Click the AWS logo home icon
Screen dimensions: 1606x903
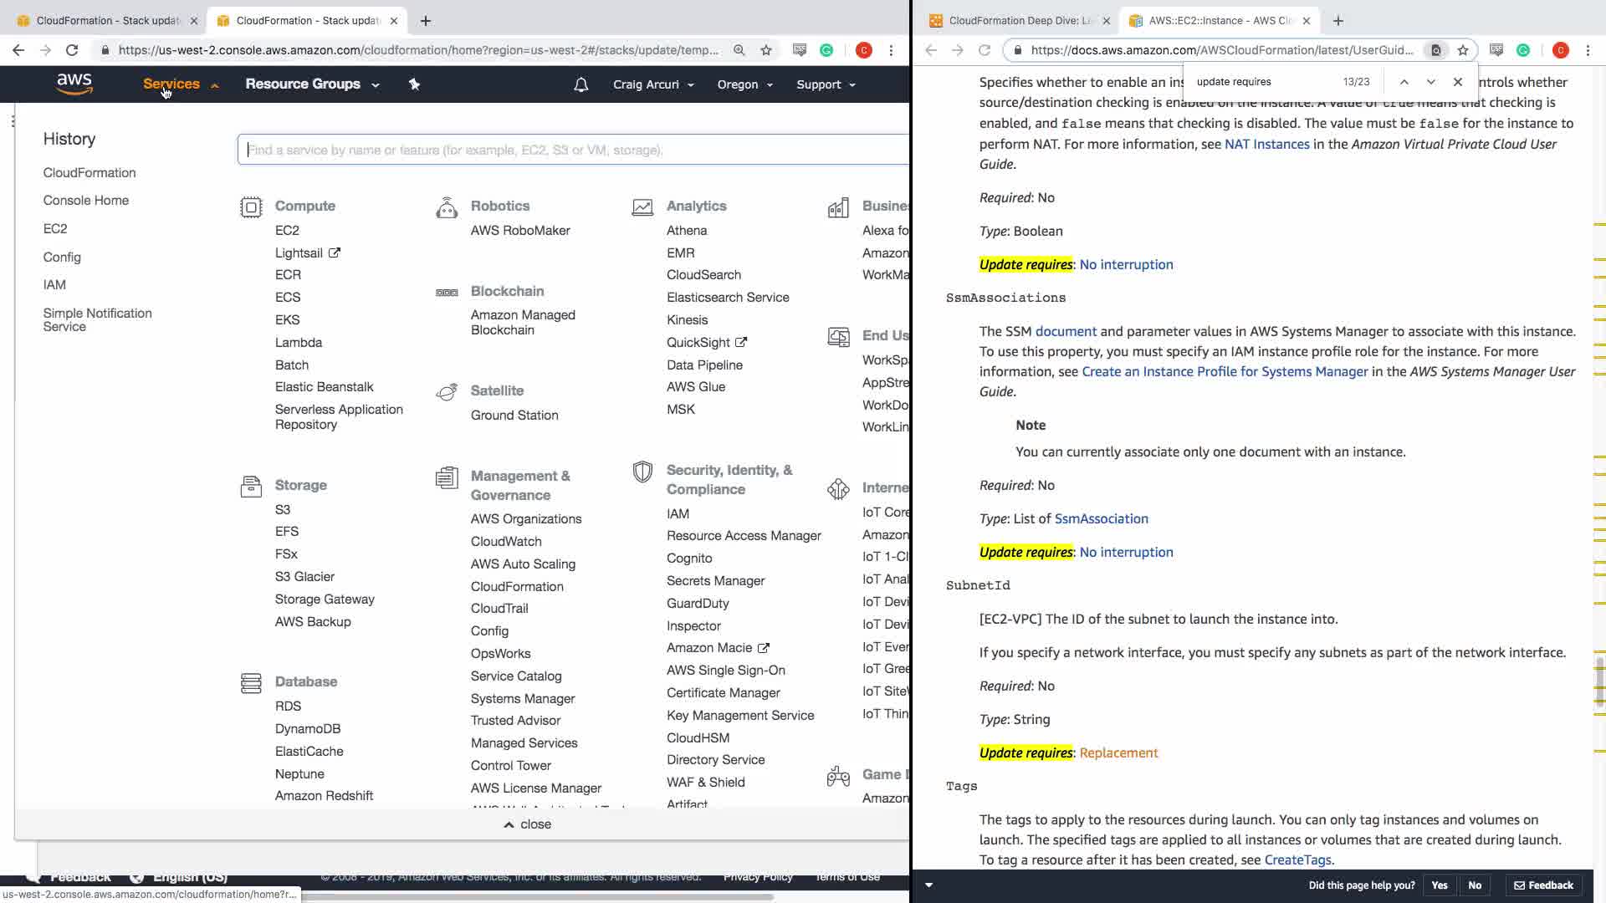click(74, 84)
